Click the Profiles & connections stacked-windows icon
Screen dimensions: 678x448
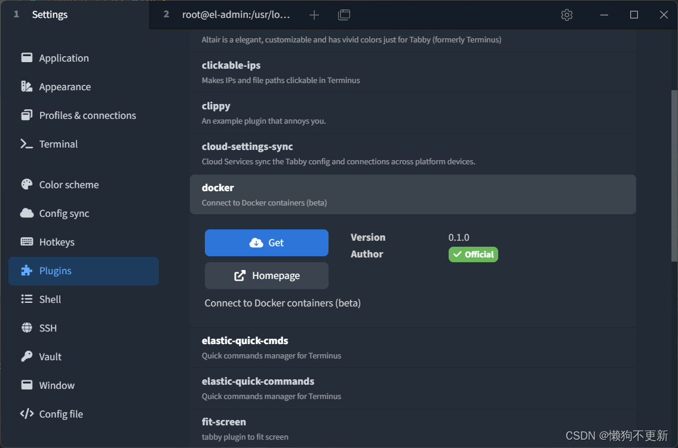pyautogui.click(x=27, y=115)
